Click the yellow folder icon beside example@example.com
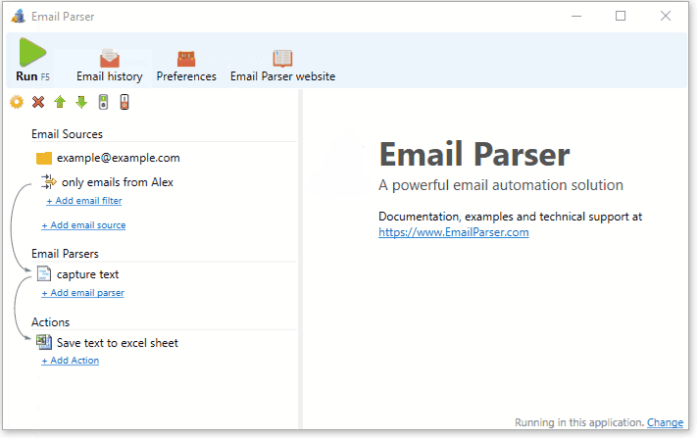The width and height of the screenshot is (697, 438). [44, 158]
